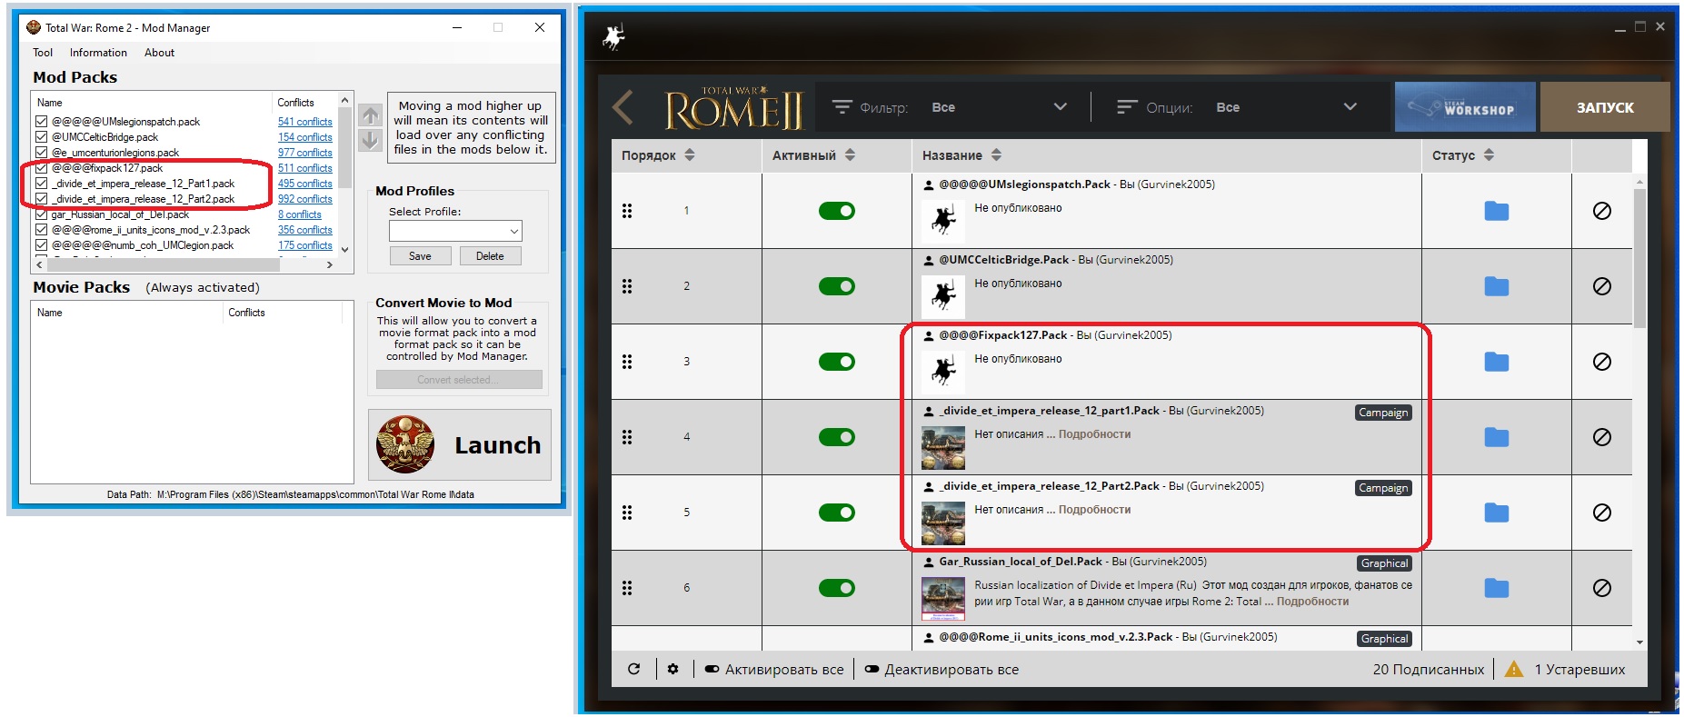The width and height of the screenshot is (1684, 717).
Task: Click prohibit icon for Gar_Russian_local_of_Del row
Action: [x=1602, y=588]
